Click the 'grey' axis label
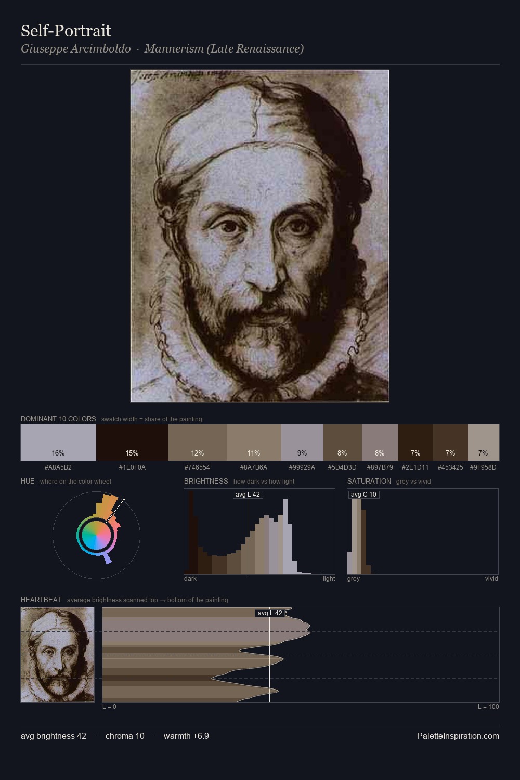The width and height of the screenshot is (520, 780). (x=354, y=579)
